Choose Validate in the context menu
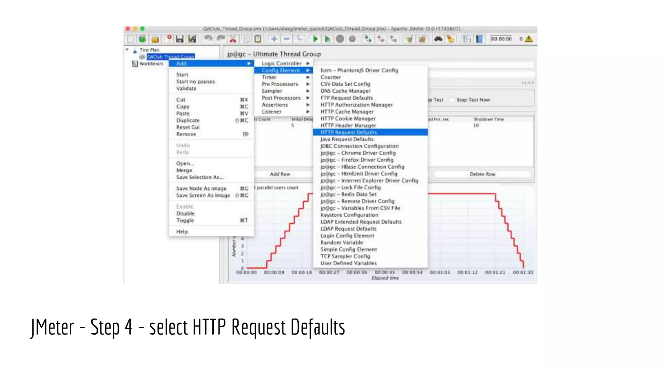 [x=211, y=89]
